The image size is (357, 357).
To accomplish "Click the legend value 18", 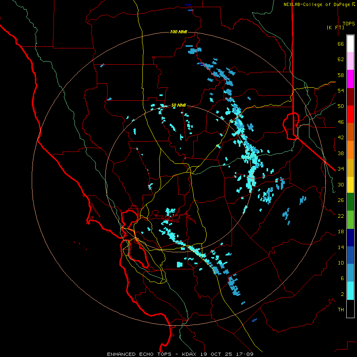I will click(341, 232).
